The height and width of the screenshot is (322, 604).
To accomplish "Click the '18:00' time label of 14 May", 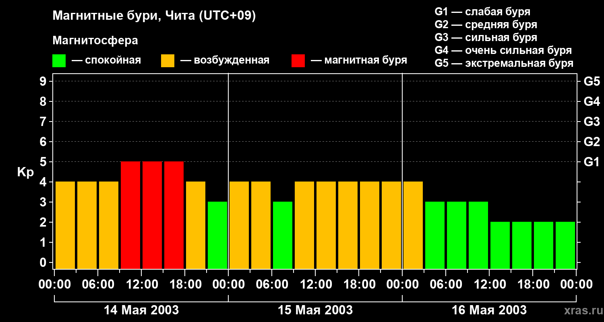I will point(185,285).
